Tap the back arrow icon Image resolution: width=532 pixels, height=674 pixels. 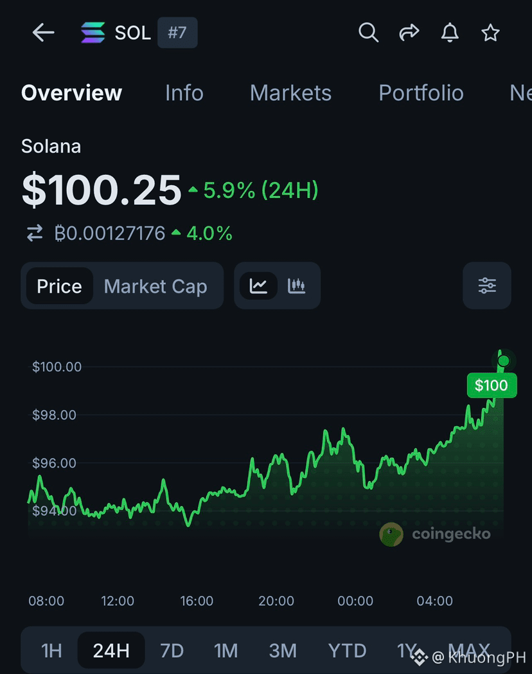pos(43,33)
